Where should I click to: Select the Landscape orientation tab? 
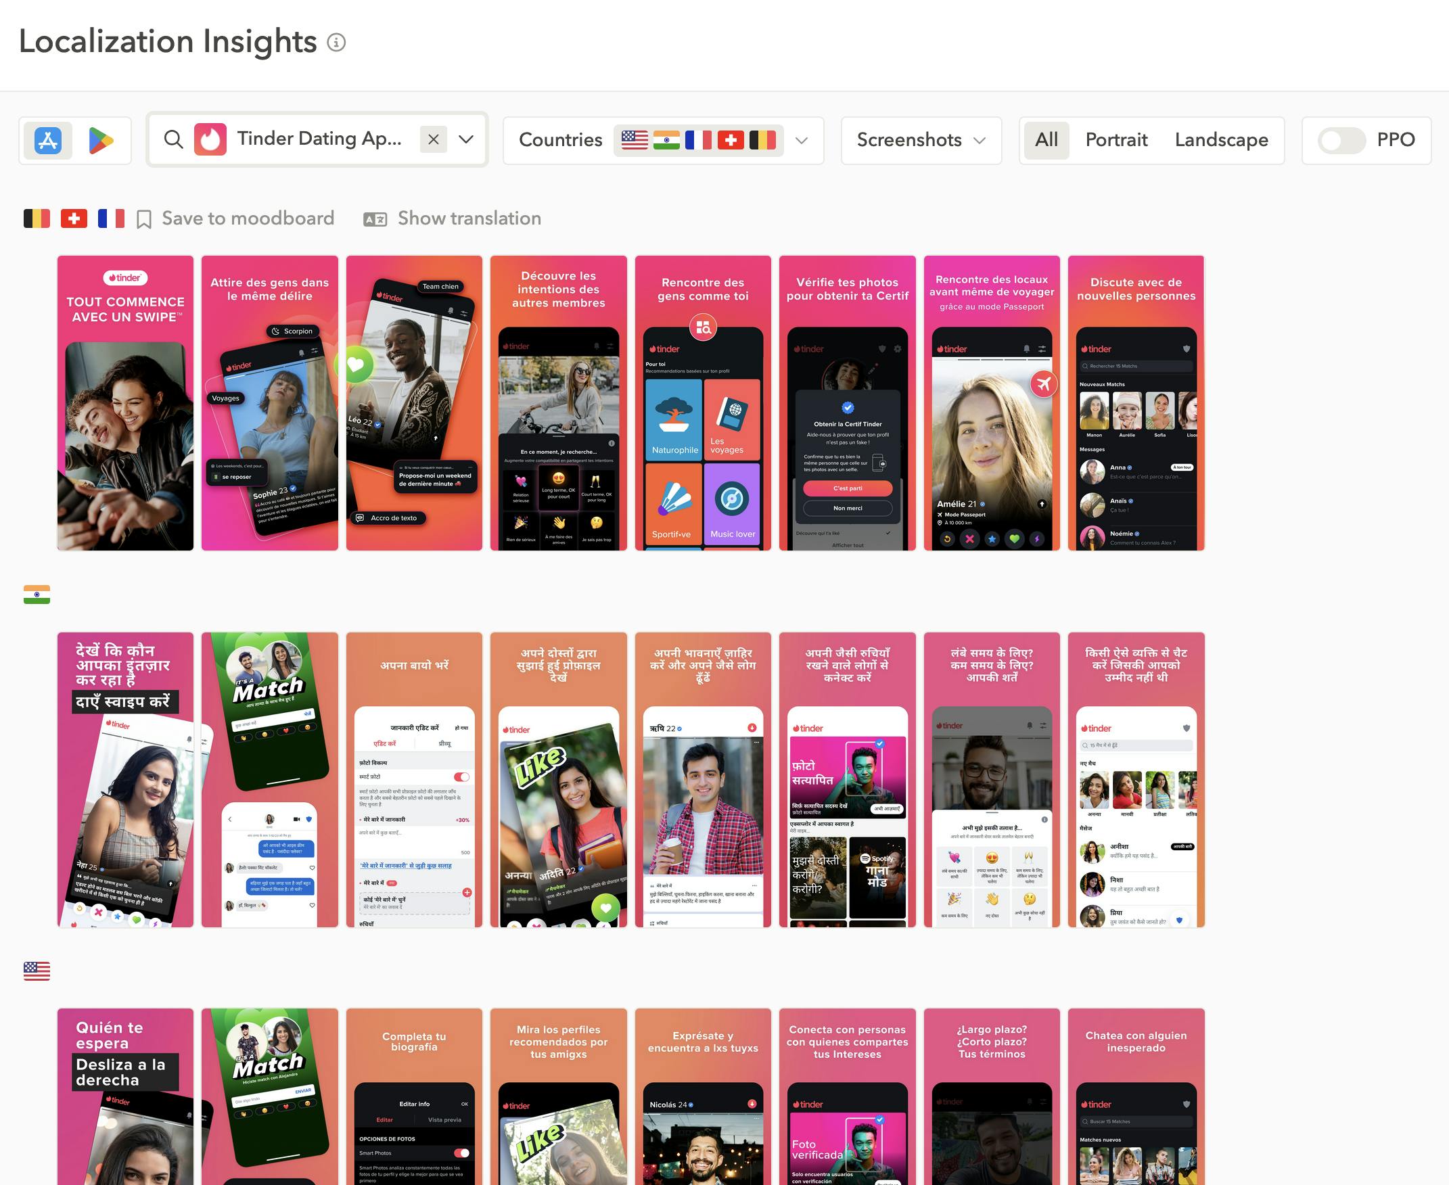(1221, 140)
